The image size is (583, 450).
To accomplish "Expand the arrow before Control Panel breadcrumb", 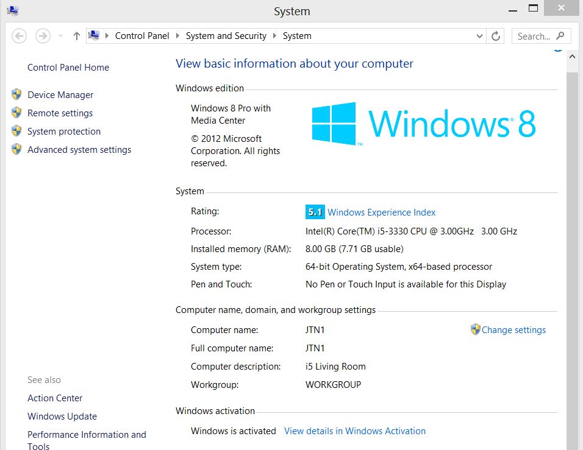I will 107,36.
